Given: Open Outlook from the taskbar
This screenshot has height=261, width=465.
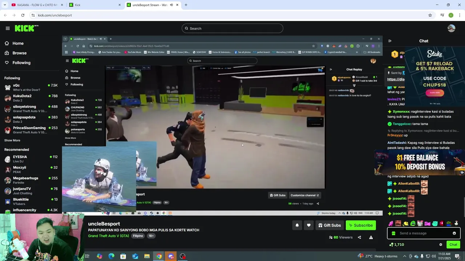Looking at the screenshot, I should click(135, 256).
